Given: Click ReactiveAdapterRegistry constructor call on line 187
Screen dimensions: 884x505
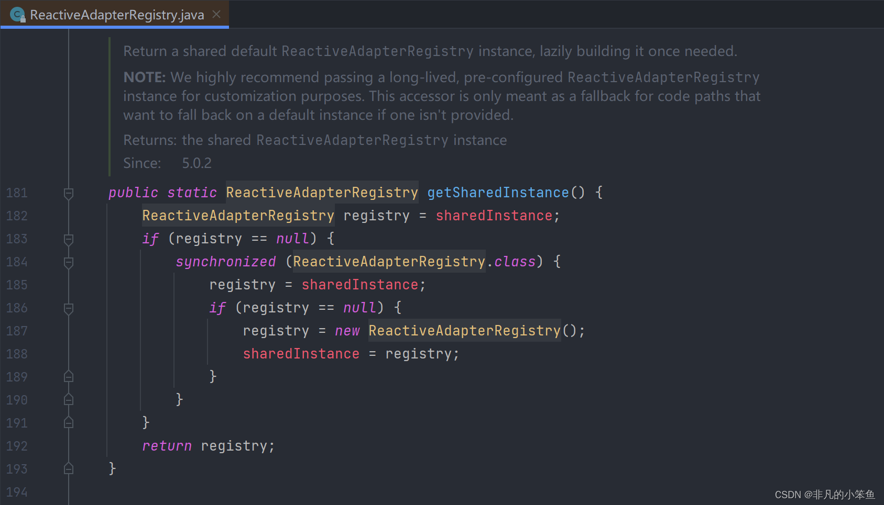Looking at the screenshot, I should (464, 331).
